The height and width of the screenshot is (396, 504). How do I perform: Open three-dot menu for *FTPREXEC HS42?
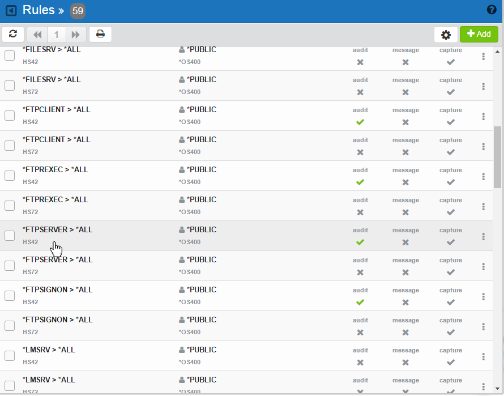(x=483, y=176)
